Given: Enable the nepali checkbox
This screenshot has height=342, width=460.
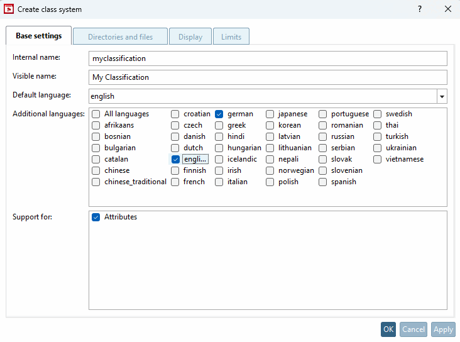Looking at the screenshot, I should coord(270,159).
